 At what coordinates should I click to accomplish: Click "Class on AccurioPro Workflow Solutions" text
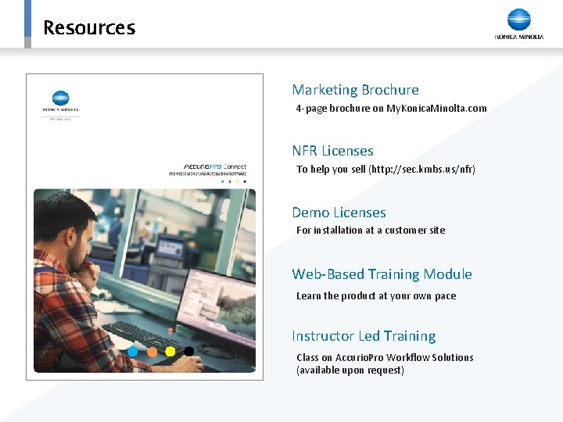(x=385, y=357)
